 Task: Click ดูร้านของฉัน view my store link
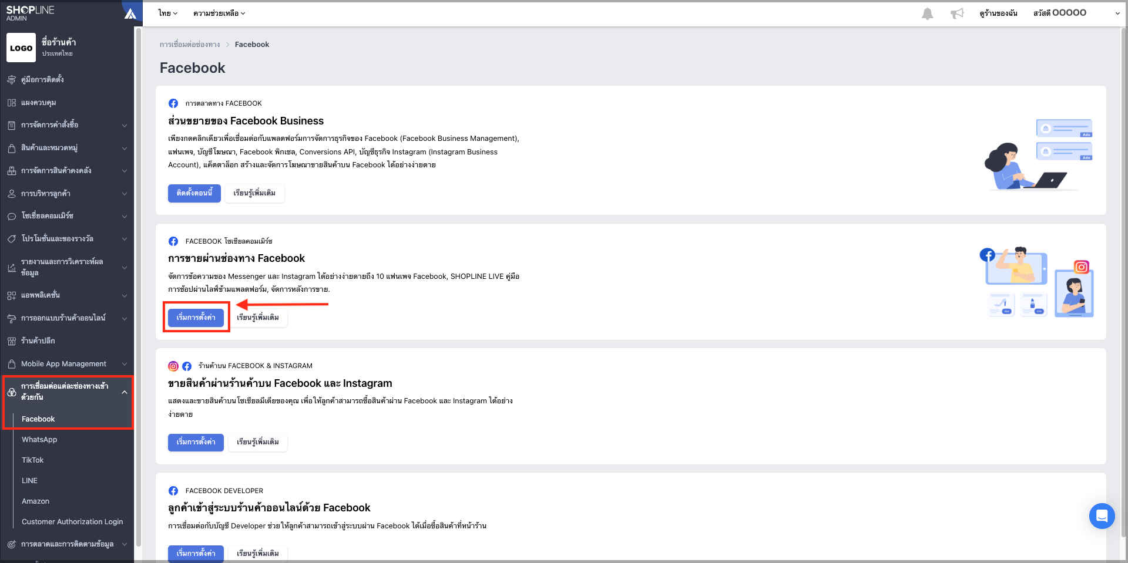click(x=998, y=14)
